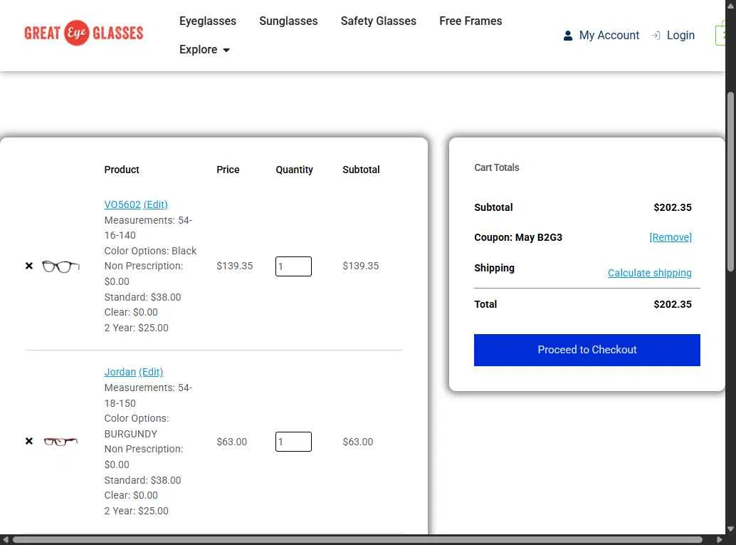Viewport: 736px width, 545px height.
Task: Open the Jordan burgundy glasses thumbnail
Action: pyautogui.click(x=61, y=442)
